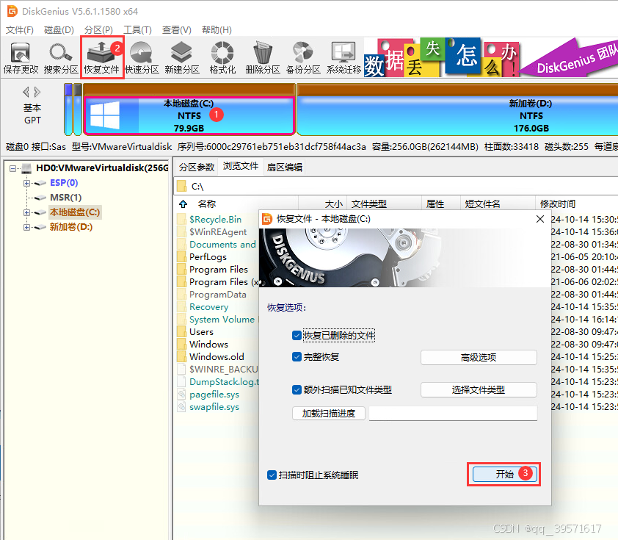Open the Help (帮助) menu
The width and height of the screenshot is (618, 540).
217,30
